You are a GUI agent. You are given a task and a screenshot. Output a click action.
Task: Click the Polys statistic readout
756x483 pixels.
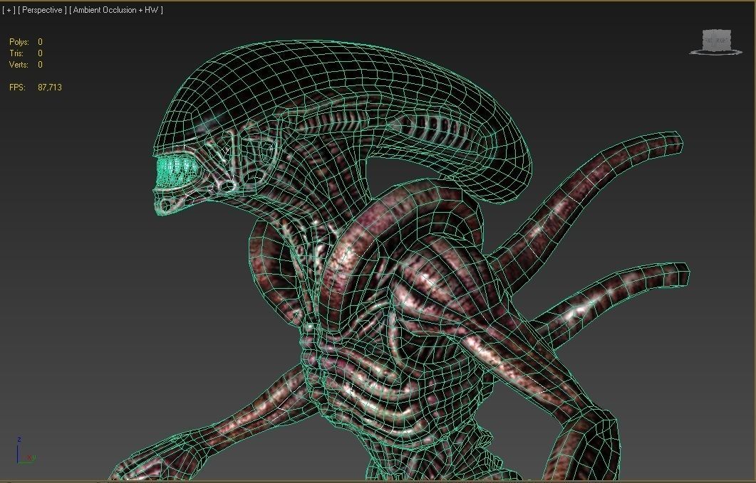26,42
